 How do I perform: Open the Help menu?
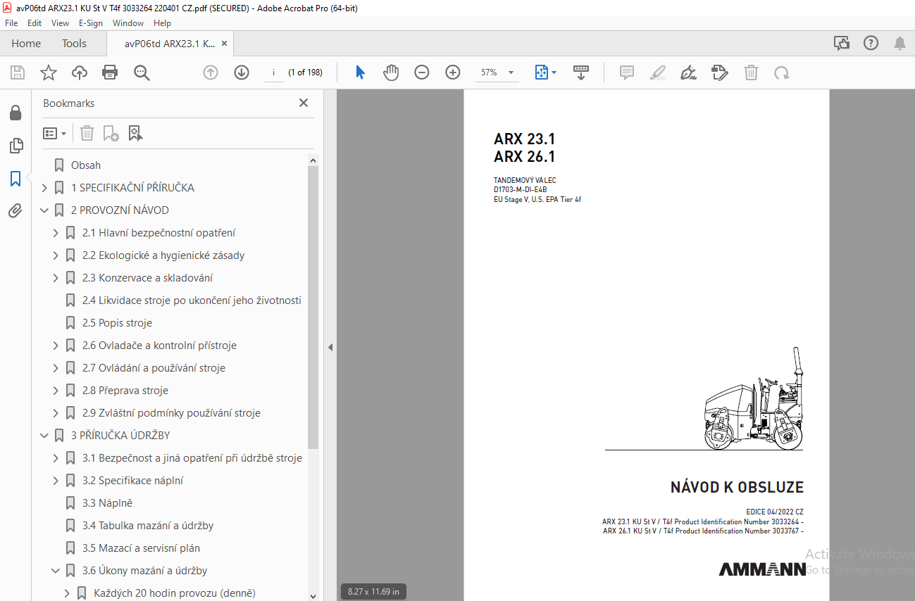click(162, 23)
